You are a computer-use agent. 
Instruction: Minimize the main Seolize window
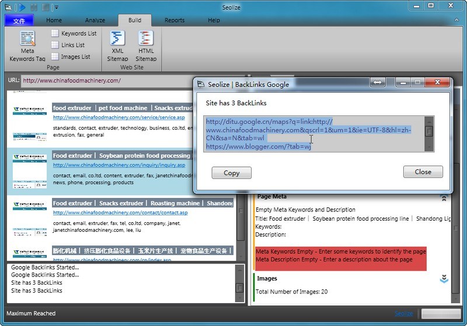pyautogui.click(x=416, y=6)
